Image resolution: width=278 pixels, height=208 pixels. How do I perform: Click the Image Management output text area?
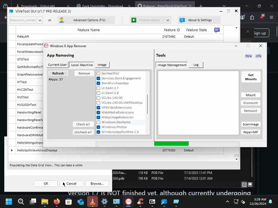coord(198,103)
